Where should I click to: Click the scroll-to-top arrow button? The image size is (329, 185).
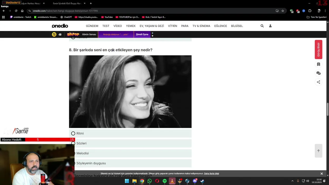(x=318, y=151)
